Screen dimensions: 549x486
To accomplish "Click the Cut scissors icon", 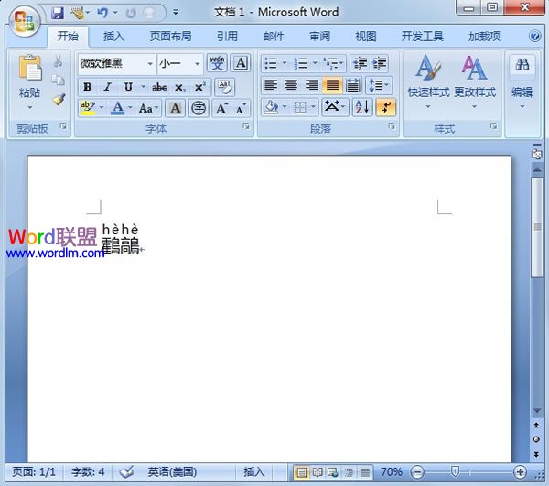I will [59, 61].
